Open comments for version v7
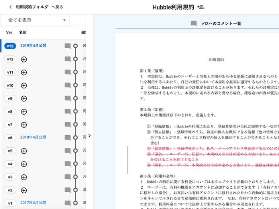Screen dimensions: 279x209 (68, 125)
